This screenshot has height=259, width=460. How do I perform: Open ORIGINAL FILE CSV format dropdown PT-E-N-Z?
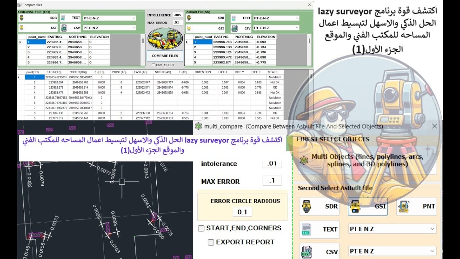(109, 28)
